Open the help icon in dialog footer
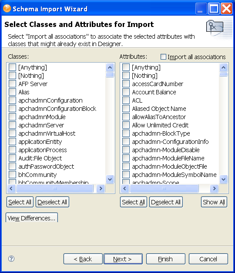This screenshot has width=235, height=273. point(11,259)
